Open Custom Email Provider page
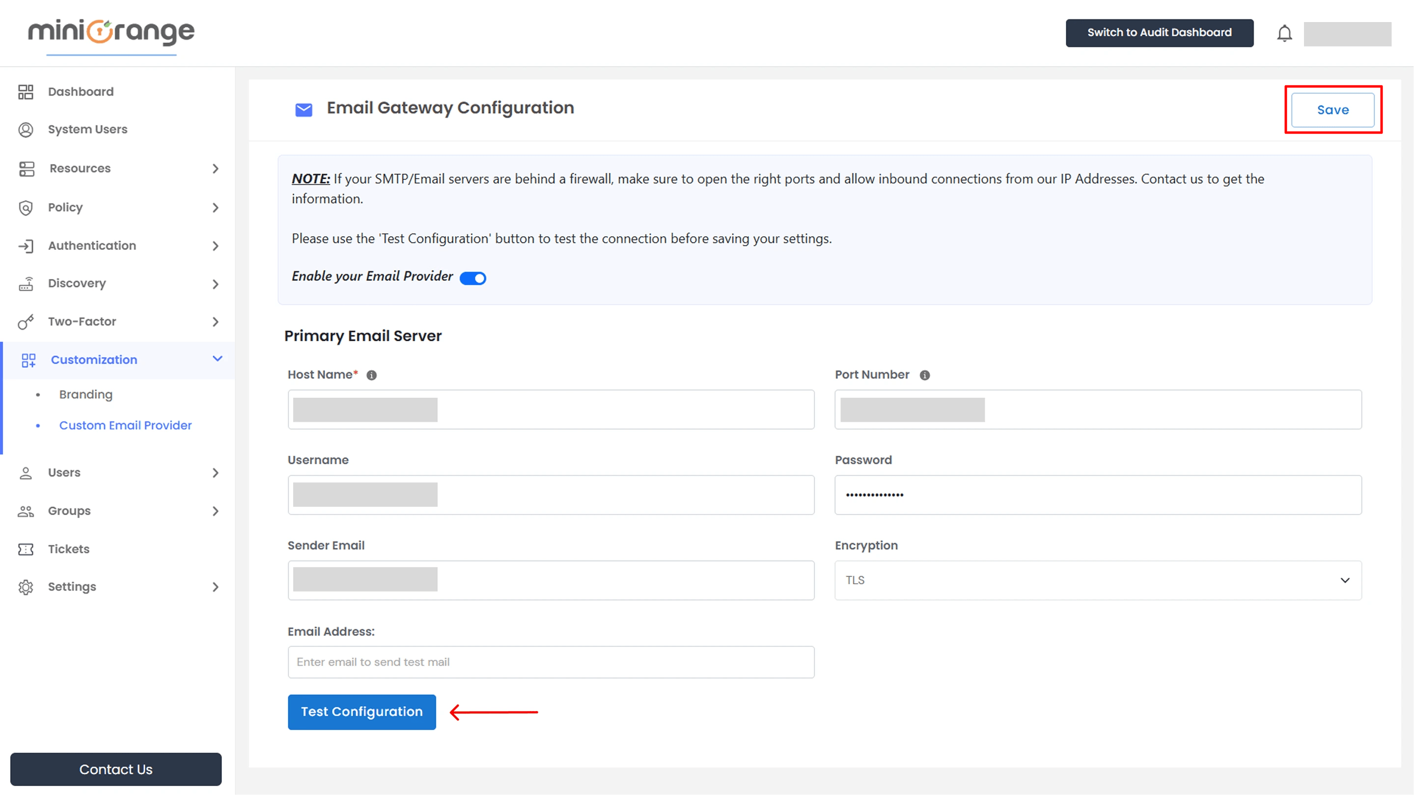 pos(125,425)
